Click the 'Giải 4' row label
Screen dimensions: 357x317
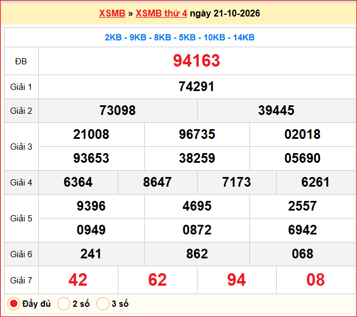tap(21, 183)
